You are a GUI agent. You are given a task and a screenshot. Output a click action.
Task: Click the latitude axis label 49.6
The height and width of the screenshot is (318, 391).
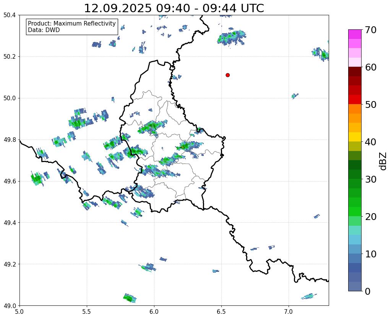coord(10,181)
